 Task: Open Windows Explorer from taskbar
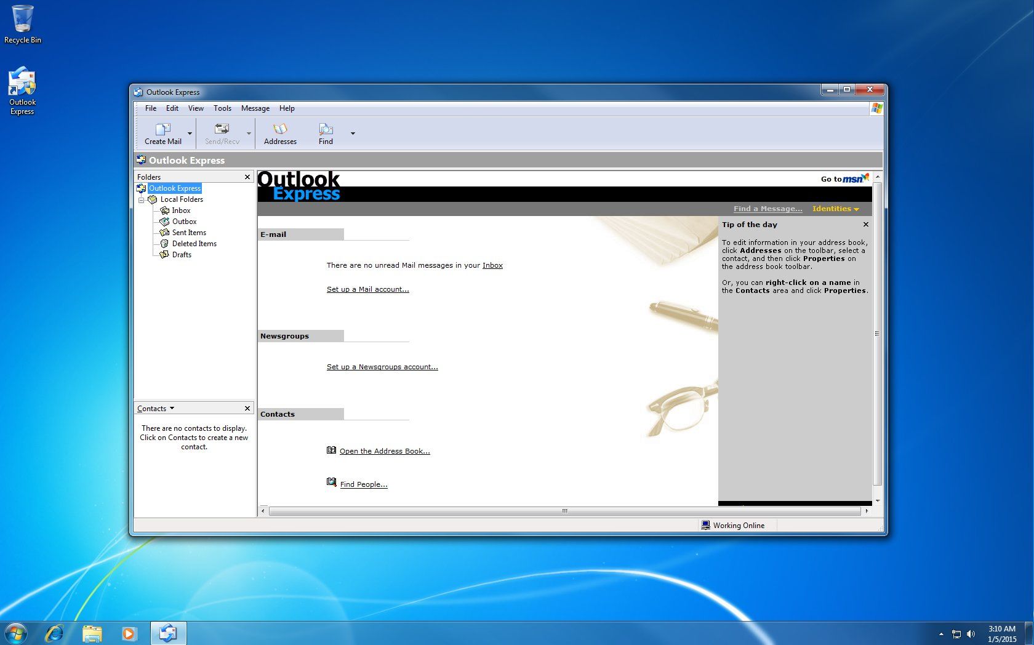92,633
